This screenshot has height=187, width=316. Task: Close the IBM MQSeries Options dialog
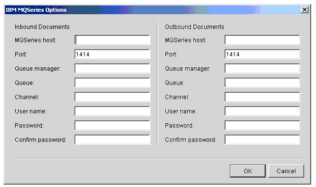(305, 9)
